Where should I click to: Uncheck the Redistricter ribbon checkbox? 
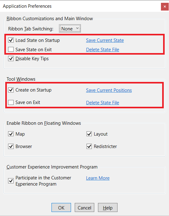coord(89,146)
